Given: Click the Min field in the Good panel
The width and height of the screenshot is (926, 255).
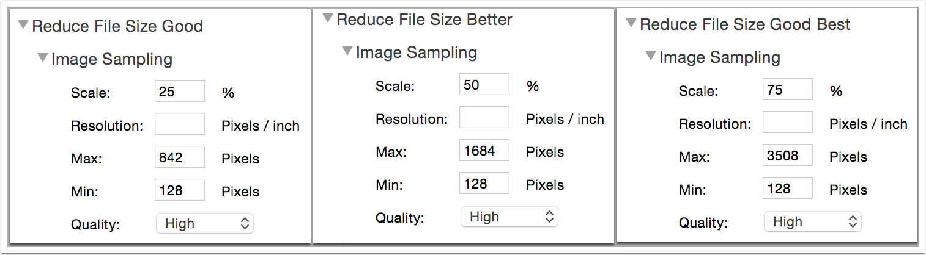Looking at the screenshot, I should pyautogui.click(x=180, y=190).
